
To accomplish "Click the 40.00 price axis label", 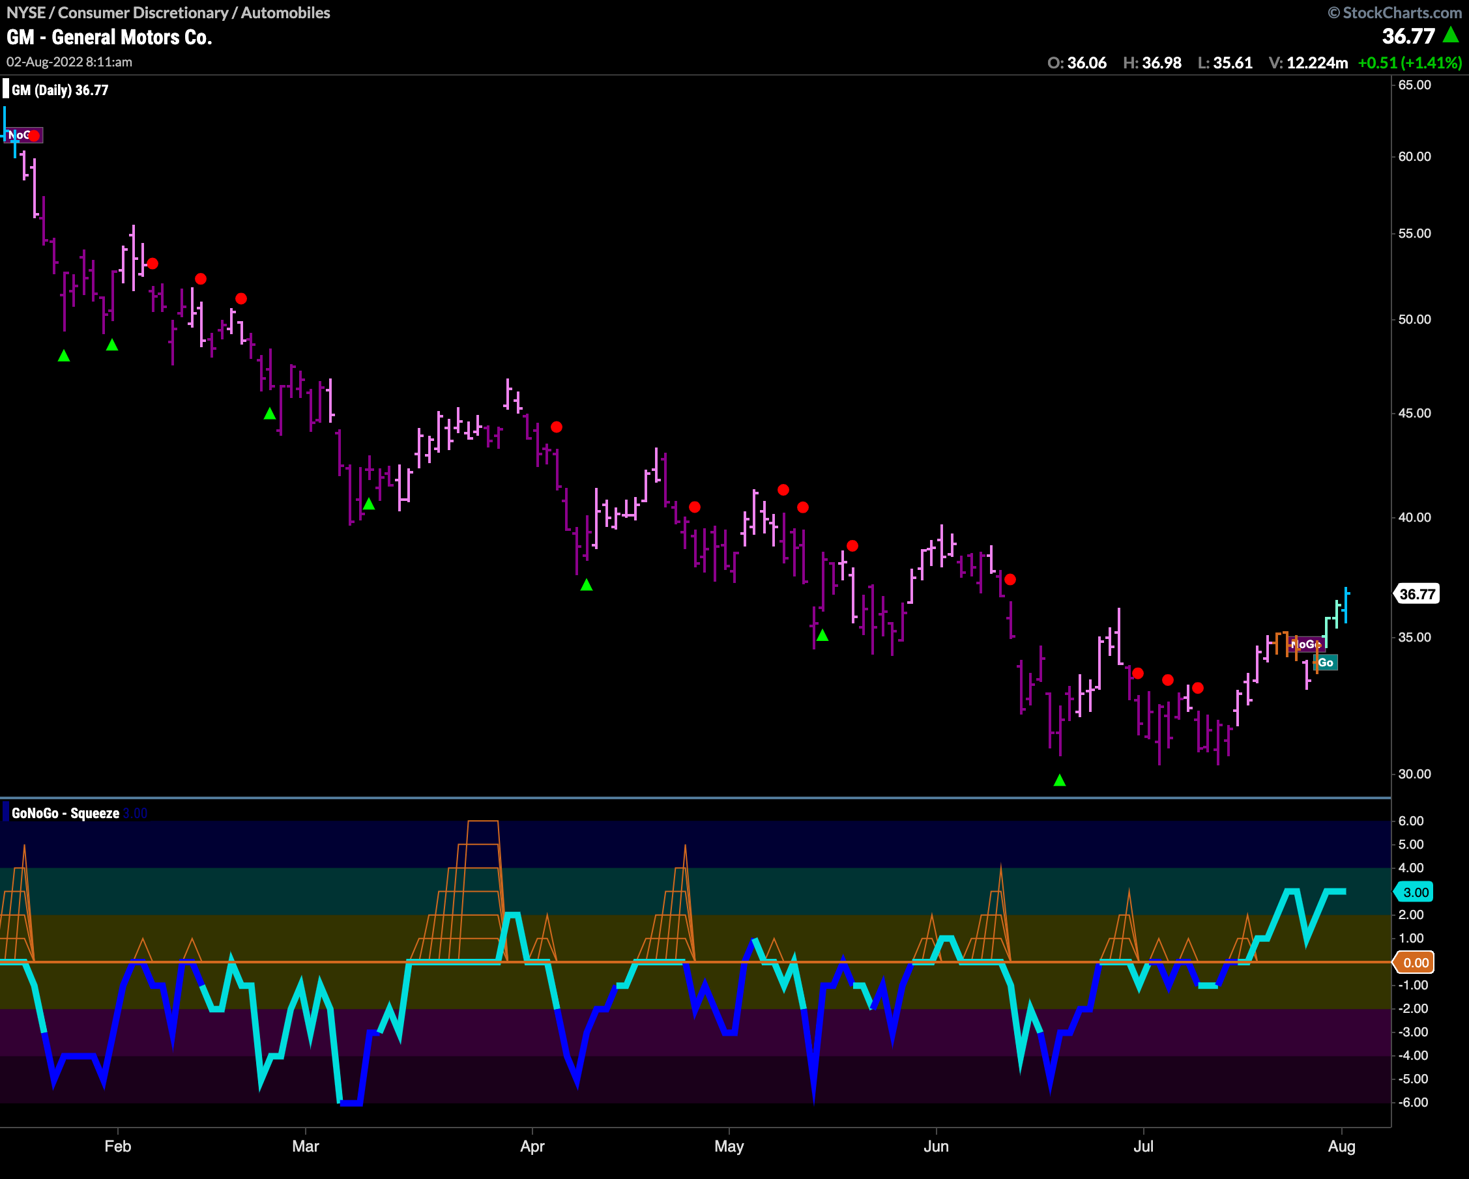I will 1414,518.
